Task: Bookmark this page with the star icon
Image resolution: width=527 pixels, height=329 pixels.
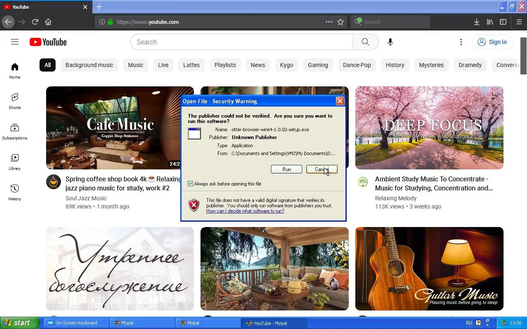Action: 340,22
